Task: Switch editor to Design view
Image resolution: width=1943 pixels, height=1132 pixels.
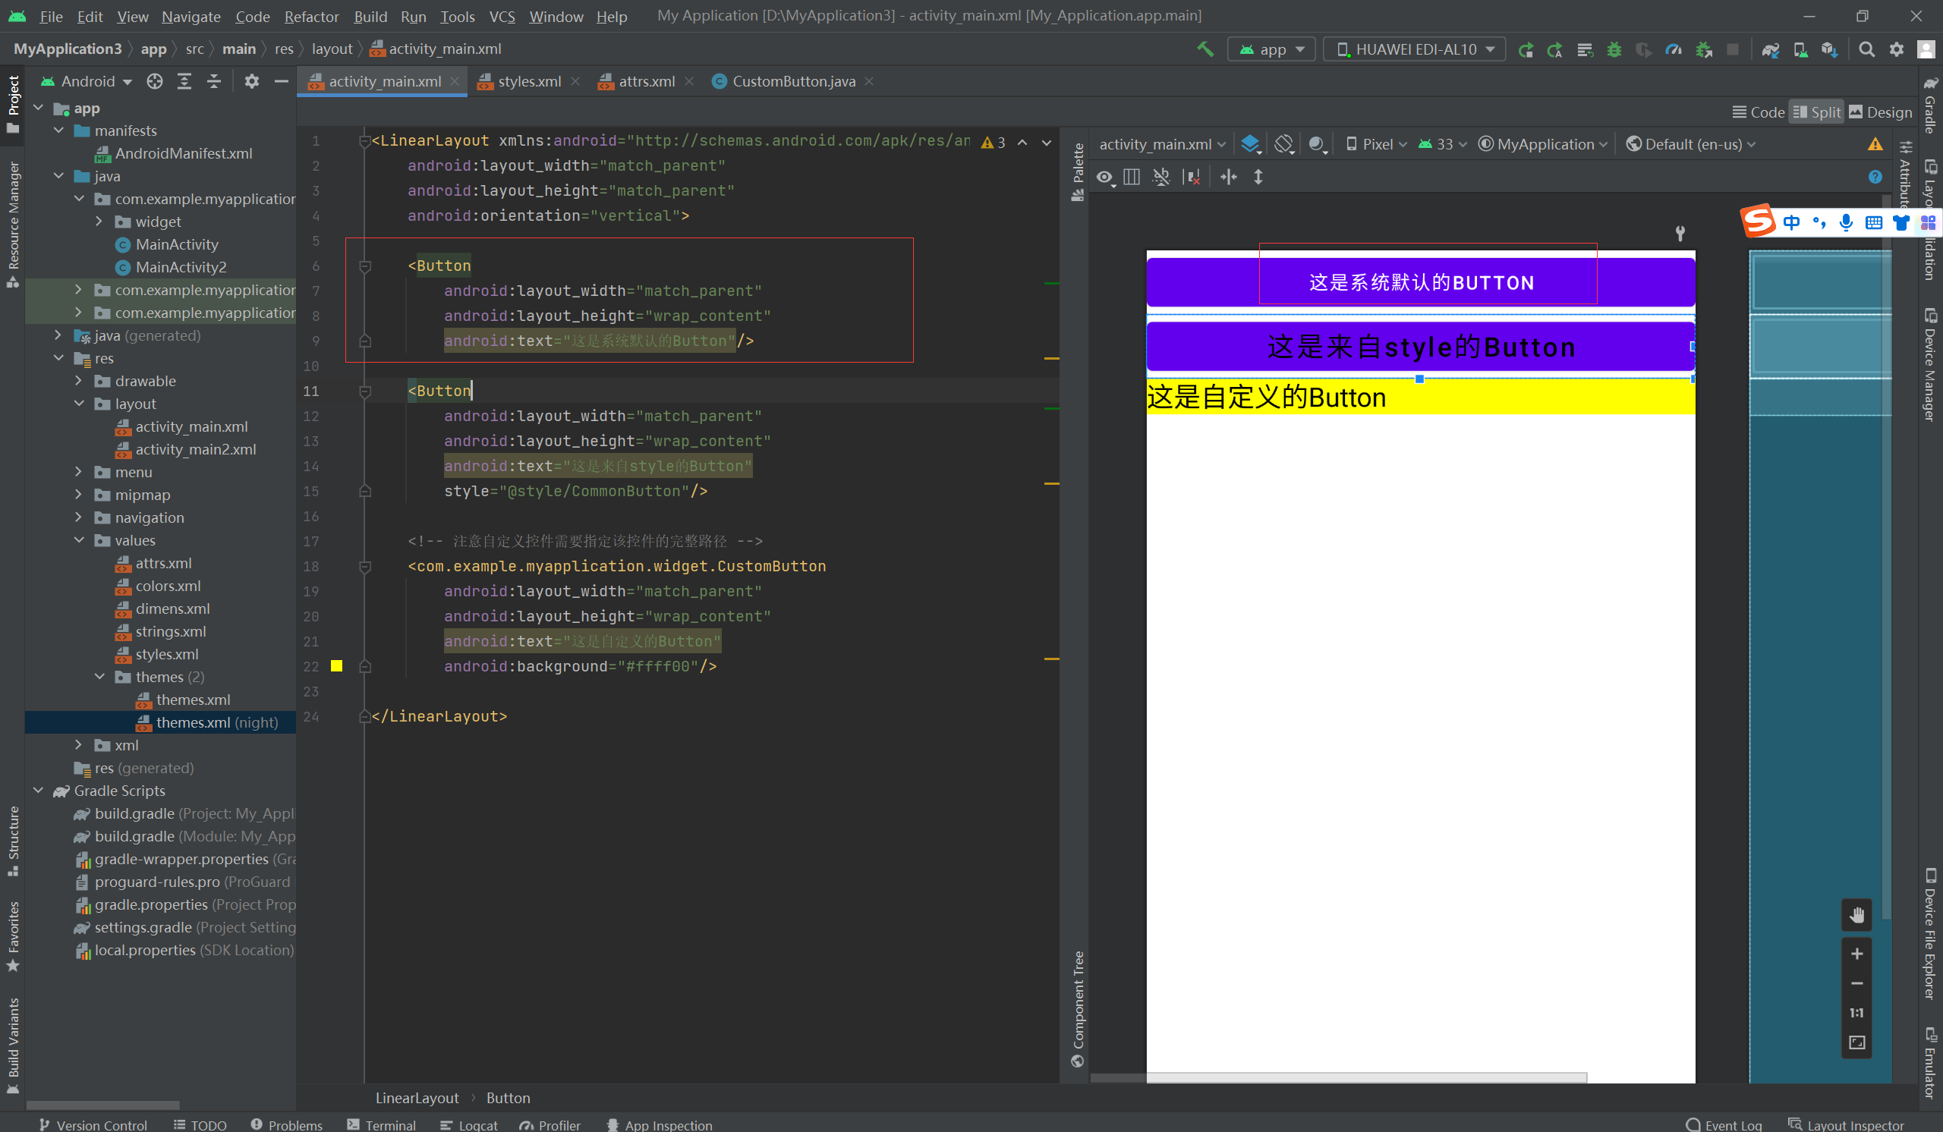Action: (x=1881, y=112)
